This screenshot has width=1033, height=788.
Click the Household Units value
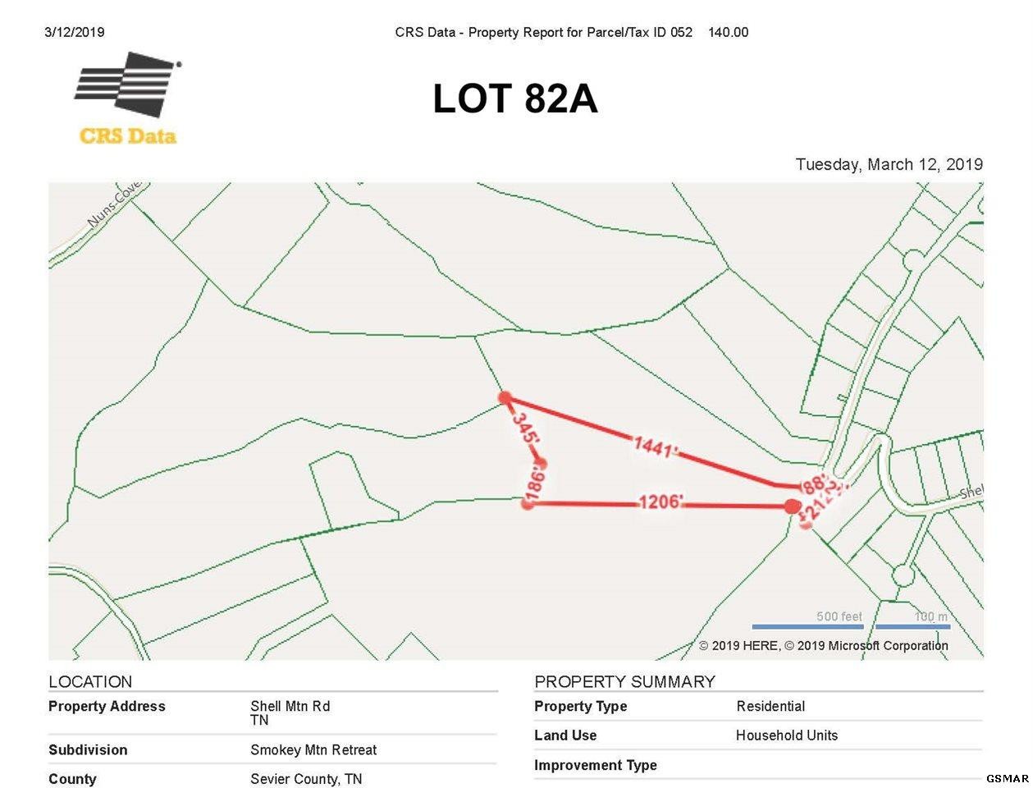pos(787,735)
